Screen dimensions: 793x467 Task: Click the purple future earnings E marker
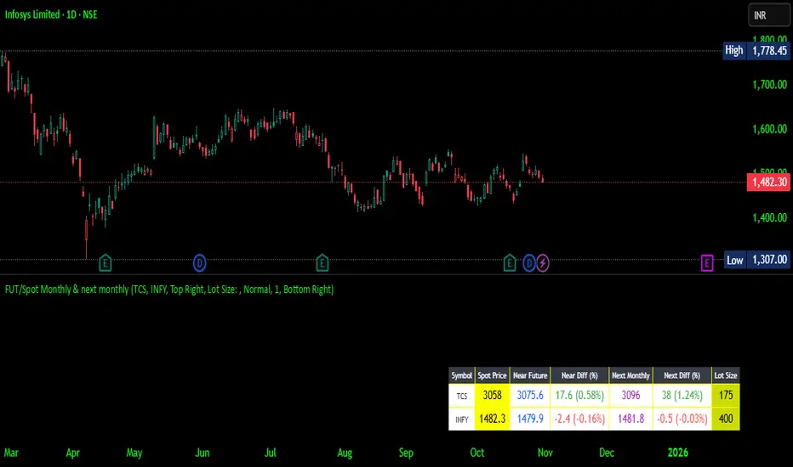tap(707, 262)
